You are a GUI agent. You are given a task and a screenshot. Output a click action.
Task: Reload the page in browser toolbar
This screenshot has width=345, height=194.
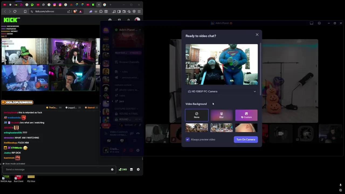(15, 11)
